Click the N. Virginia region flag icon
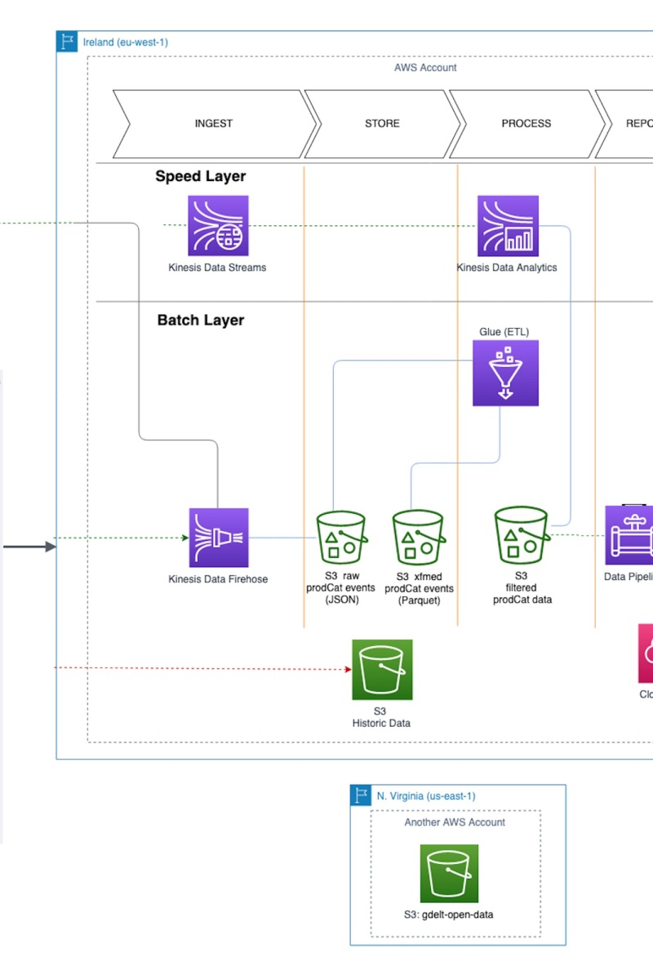Image resolution: width=653 pixels, height=979 pixels. pos(361,795)
